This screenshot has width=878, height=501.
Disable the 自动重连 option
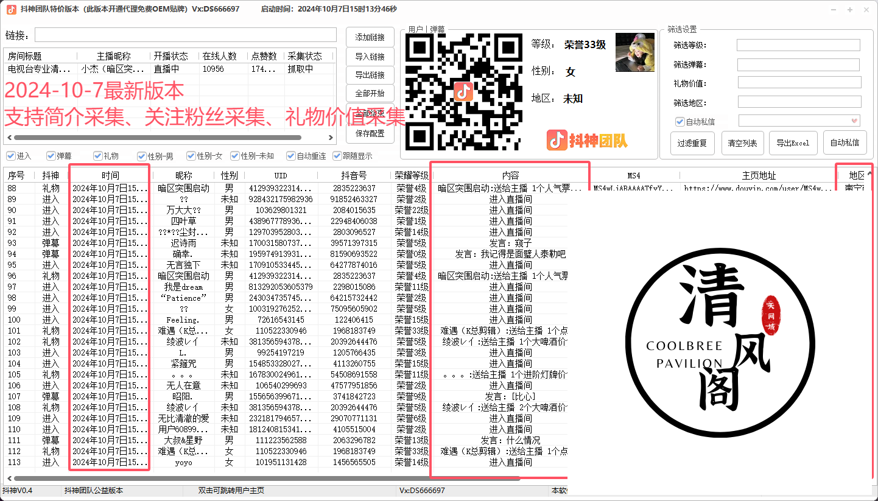tap(290, 156)
